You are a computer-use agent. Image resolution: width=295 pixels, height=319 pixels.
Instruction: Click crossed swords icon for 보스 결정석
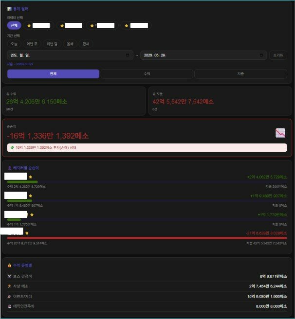[x=9, y=276]
